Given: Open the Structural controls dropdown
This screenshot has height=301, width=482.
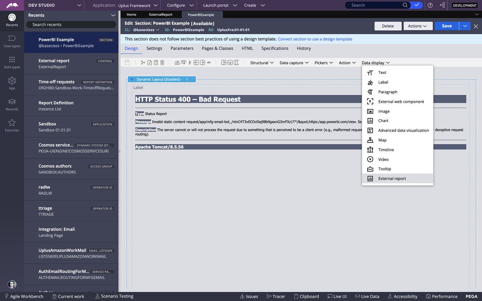Looking at the screenshot, I should [x=262, y=63].
